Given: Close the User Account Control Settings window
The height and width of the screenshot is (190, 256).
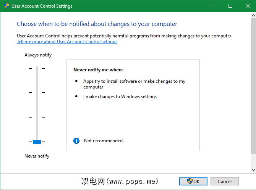Looking at the screenshot, I should (x=248, y=6).
